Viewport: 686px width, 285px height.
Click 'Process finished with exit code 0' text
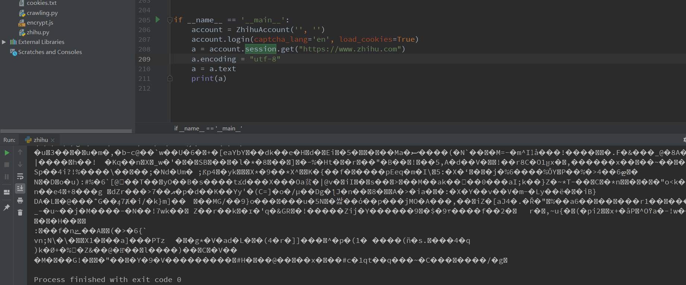pyautogui.click(x=108, y=279)
